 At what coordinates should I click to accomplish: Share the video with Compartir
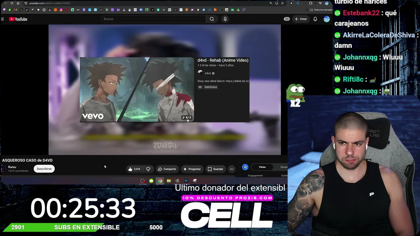pos(167,169)
